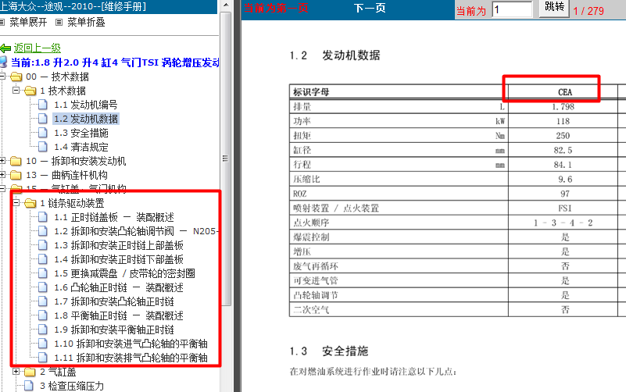Image resolution: width=626 pixels, height=392 pixels.
Task: Open 1.5 更换减震盘 / 皮带轮的密封圈
Action: coord(124,273)
